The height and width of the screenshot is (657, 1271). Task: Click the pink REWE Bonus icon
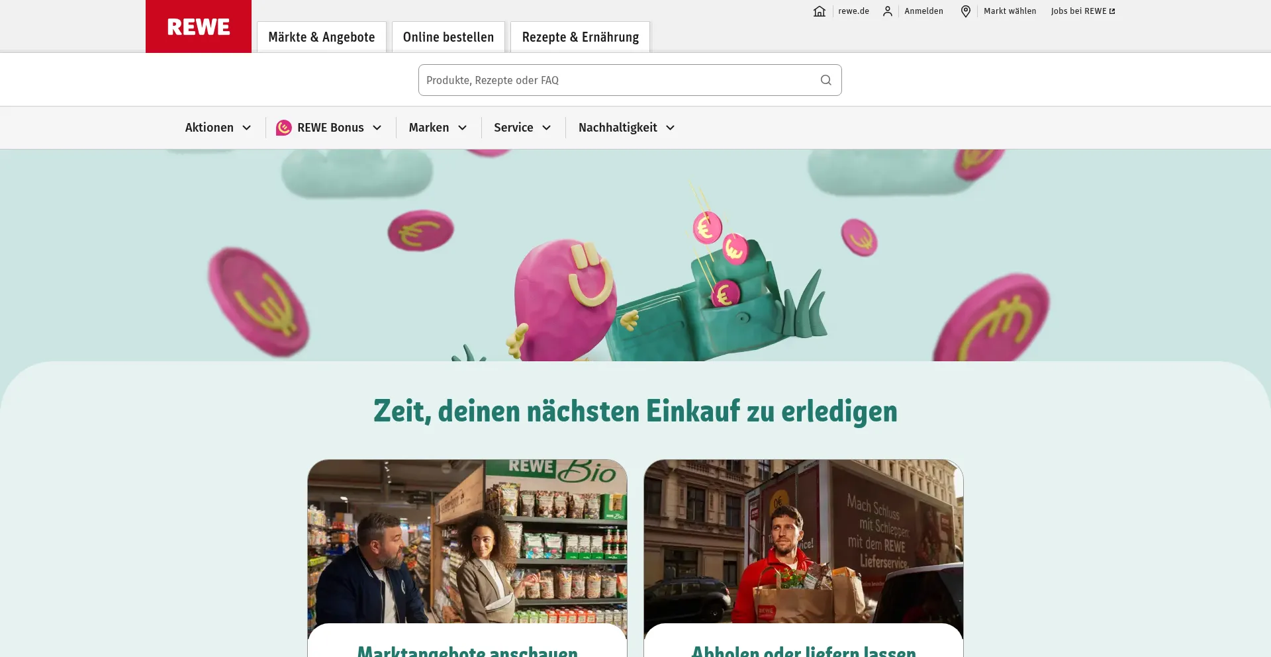pyautogui.click(x=284, y=128)
